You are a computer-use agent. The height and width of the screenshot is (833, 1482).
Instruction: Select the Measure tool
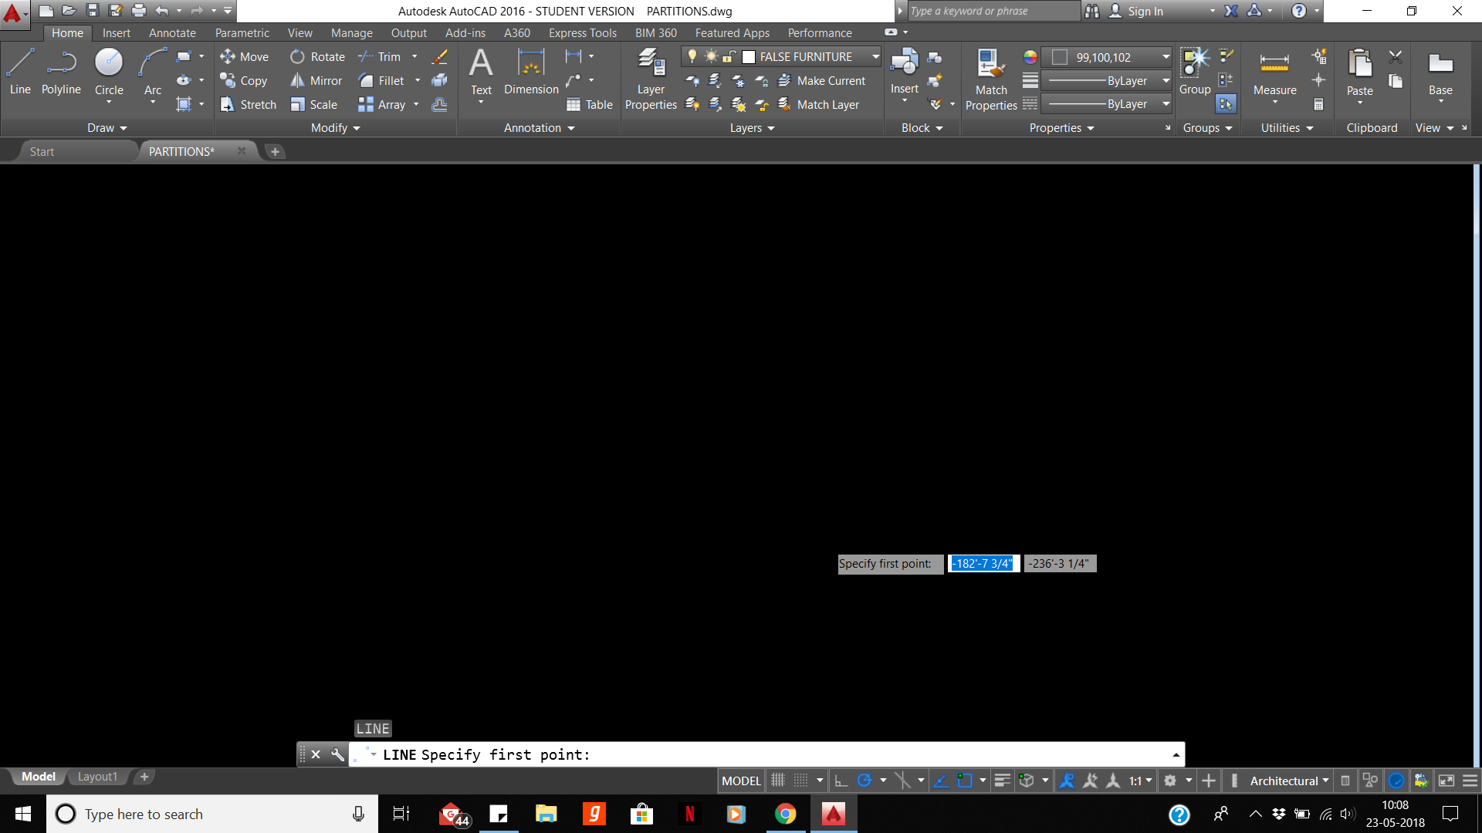[x=1274, y=73]
